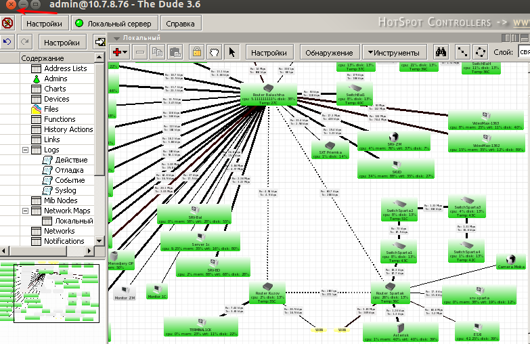
Task: Open the Справка help button
Action: (181, 24)
